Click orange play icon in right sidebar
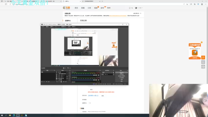208x117 pixels. point(203,57)
